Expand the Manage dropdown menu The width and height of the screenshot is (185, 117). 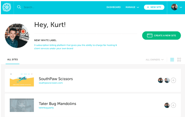[132, 7]
